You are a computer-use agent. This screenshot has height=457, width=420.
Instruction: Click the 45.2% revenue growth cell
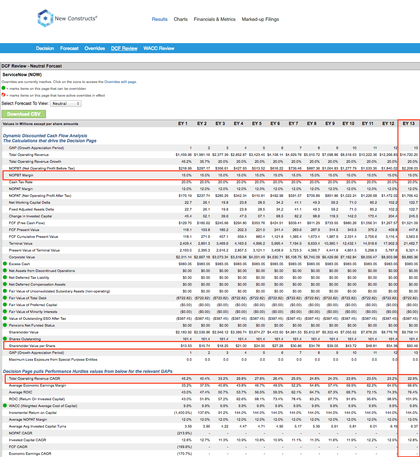click(x=187, y=162)
